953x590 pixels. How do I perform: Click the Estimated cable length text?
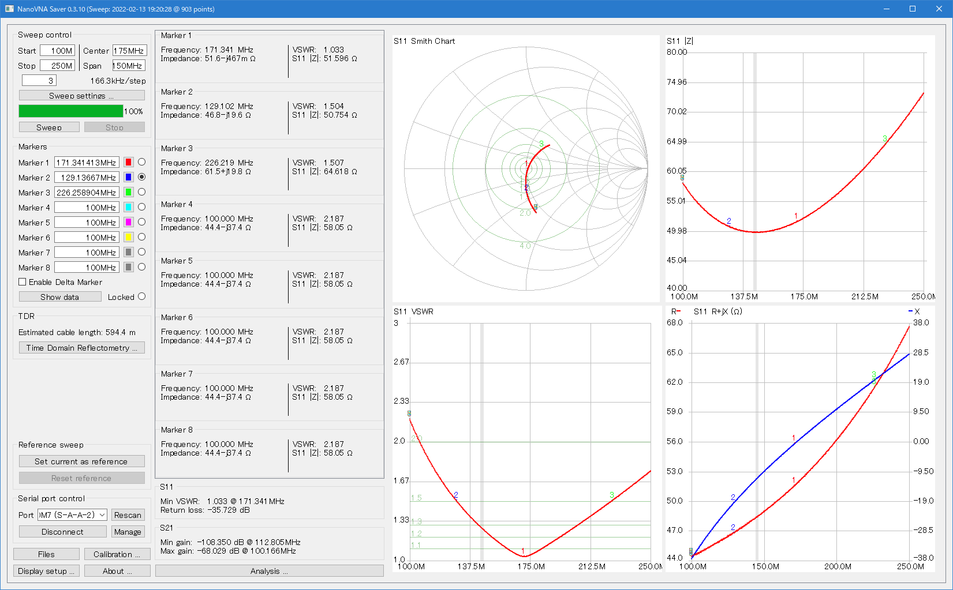pos(77,332)
